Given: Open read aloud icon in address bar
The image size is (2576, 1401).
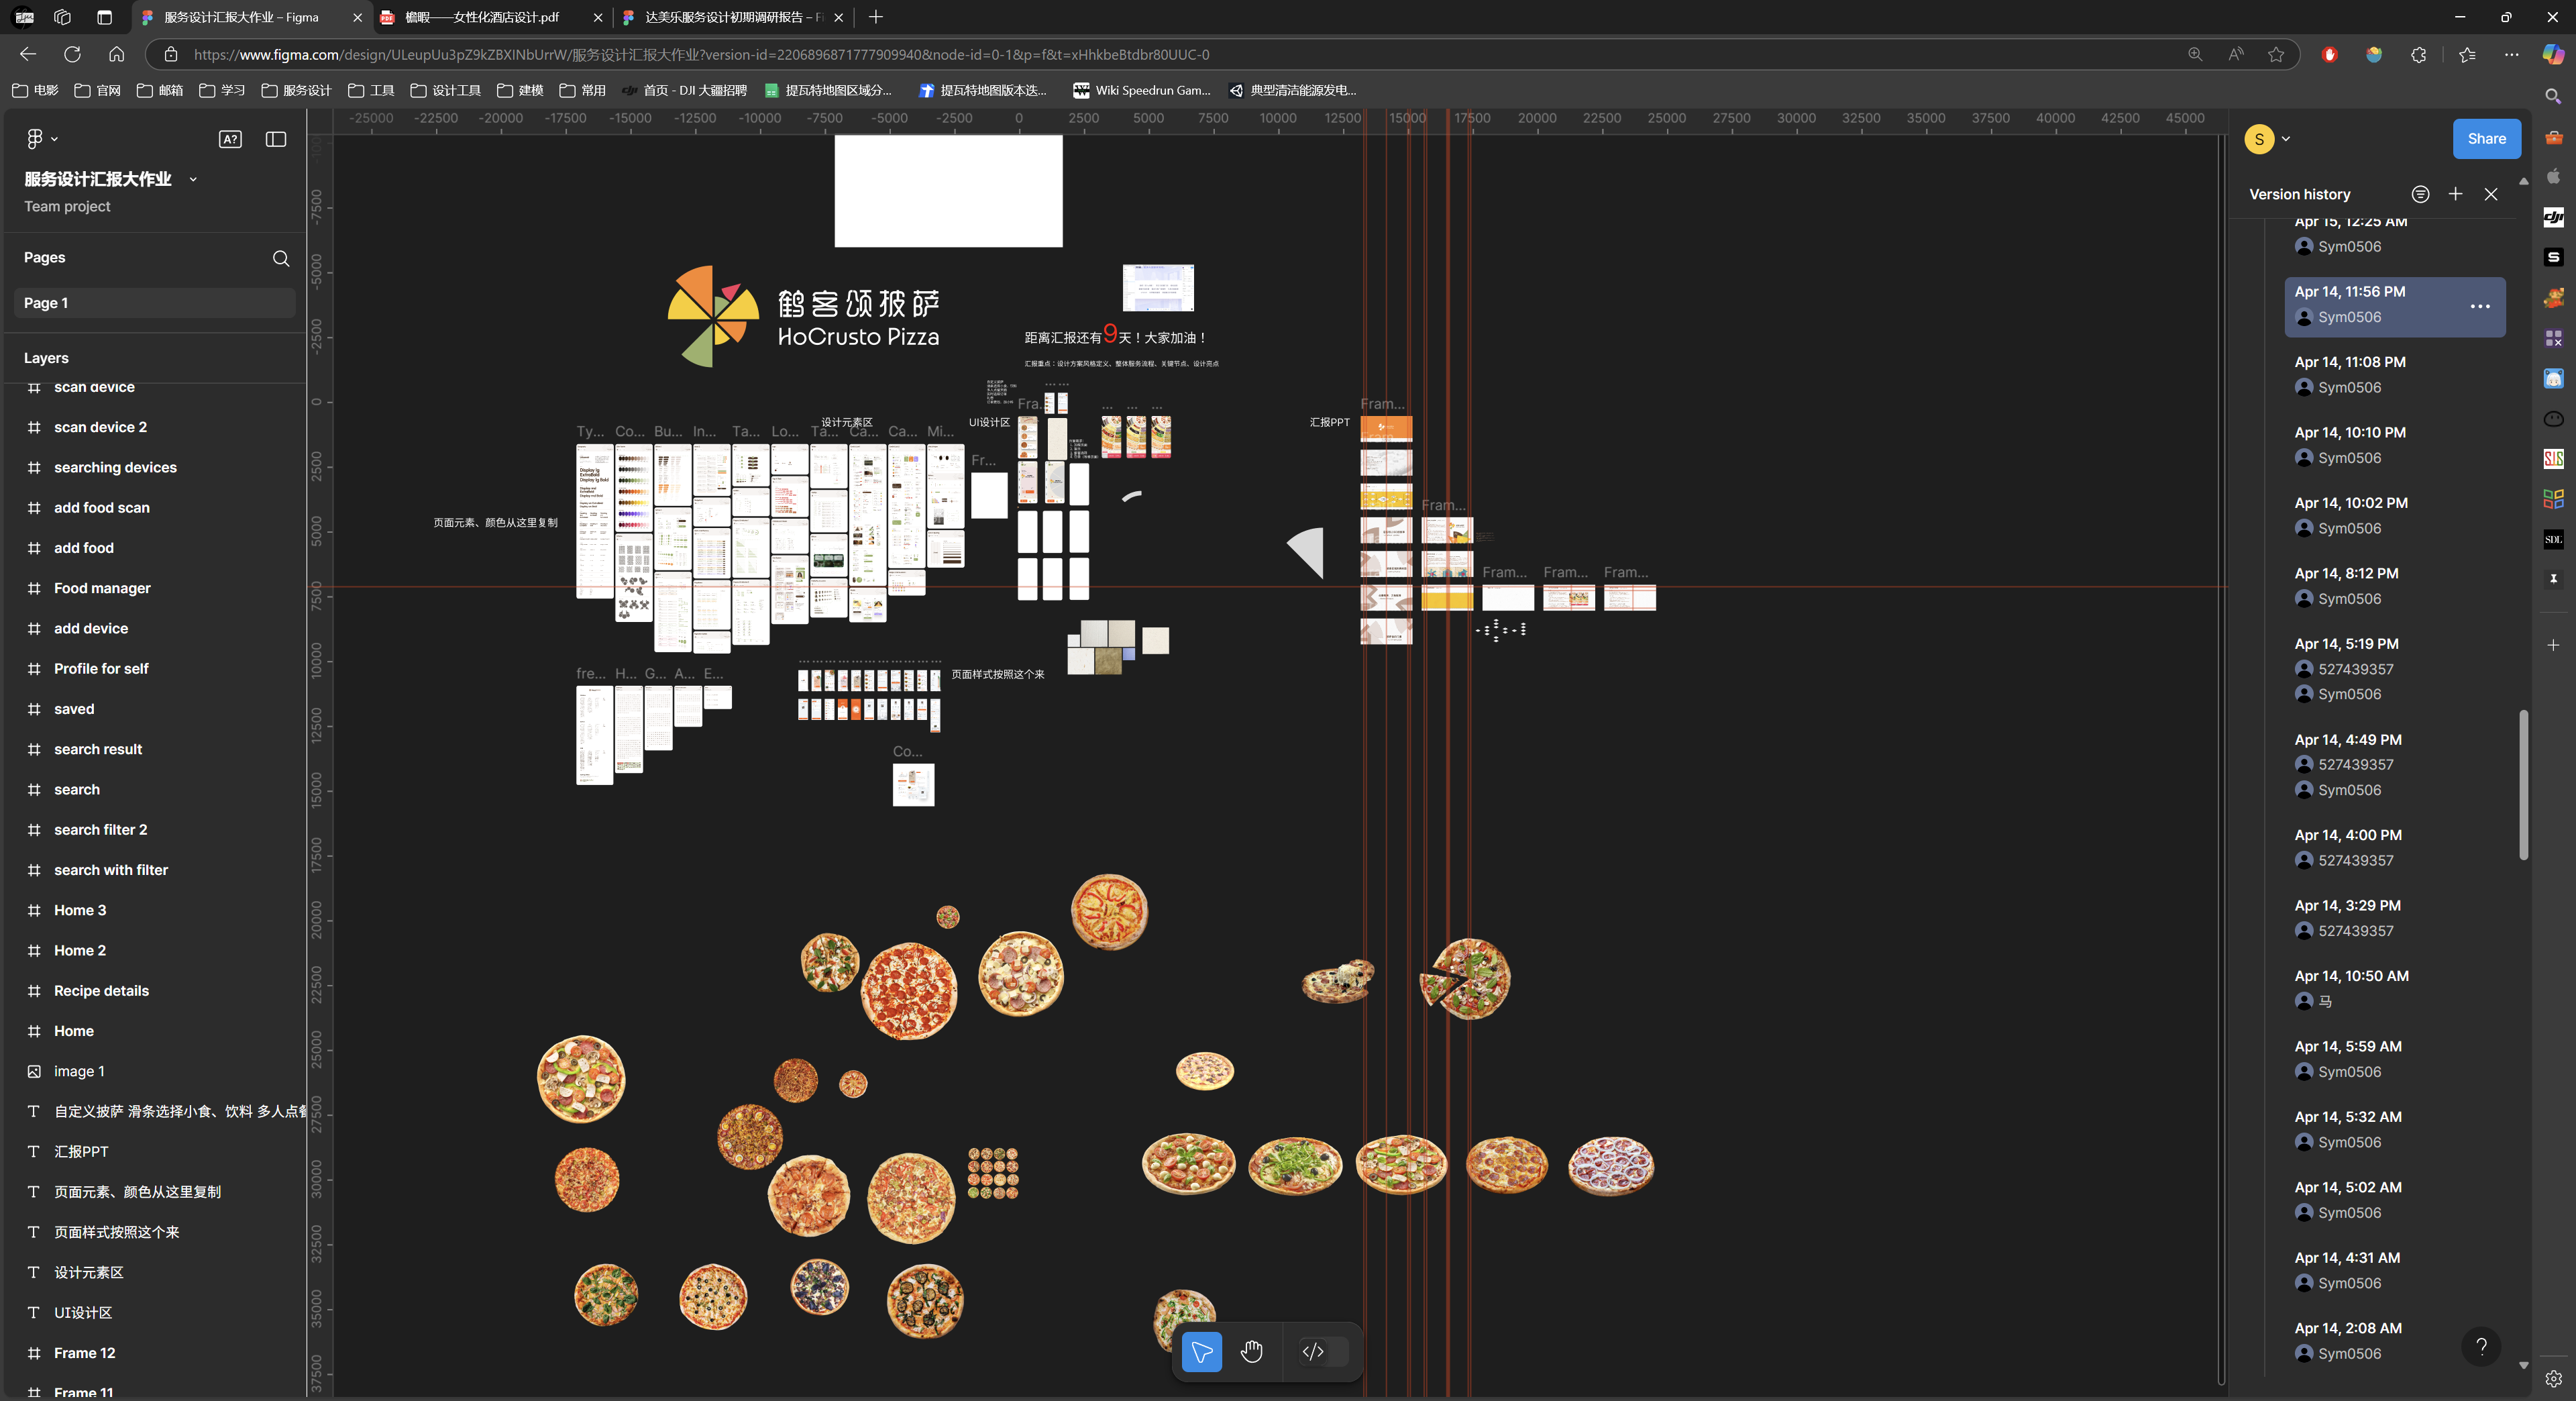Looking at the screenshot, I should tap(2236, 54).
